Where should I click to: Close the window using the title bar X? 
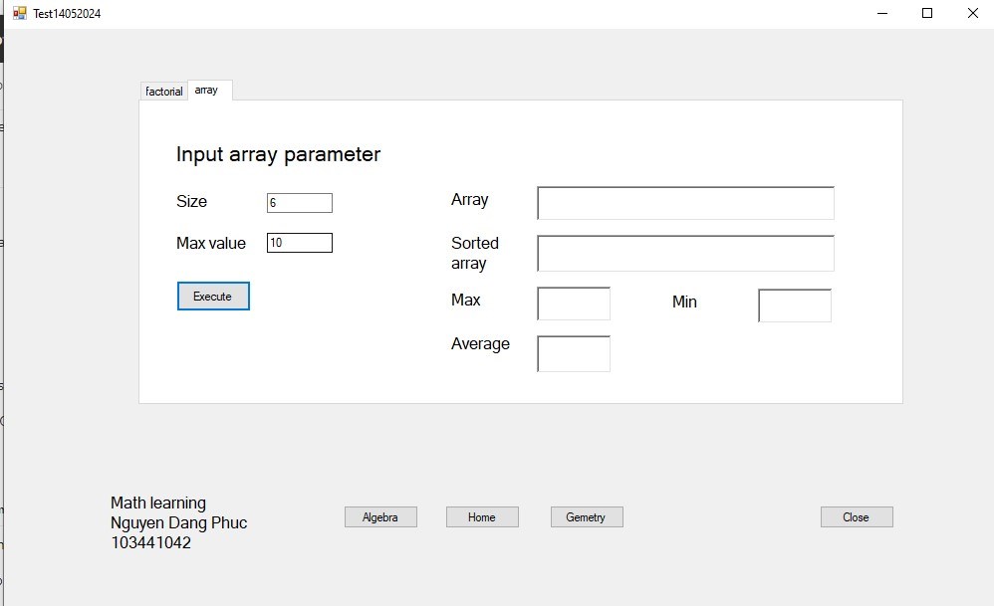[973, 13]
